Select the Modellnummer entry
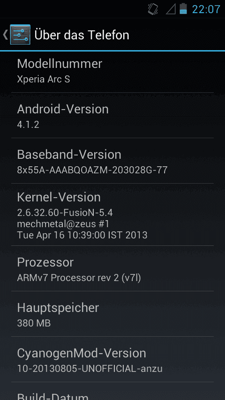 tap(112, 72)
